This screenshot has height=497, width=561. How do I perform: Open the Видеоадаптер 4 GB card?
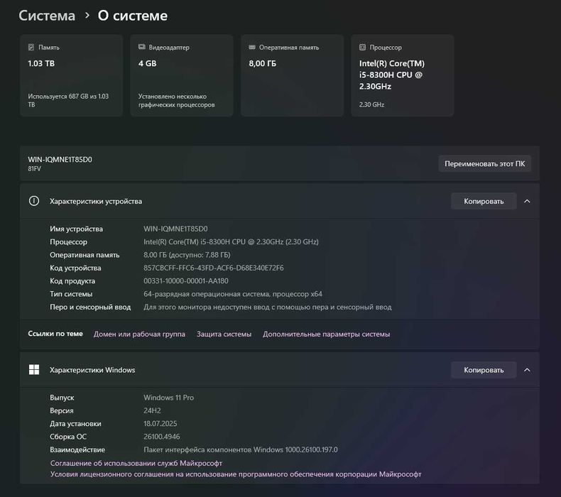pos(182,75)
